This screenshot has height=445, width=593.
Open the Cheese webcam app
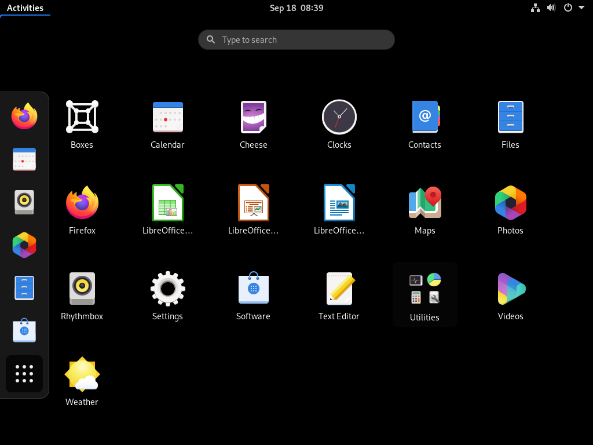pos(254,124)
